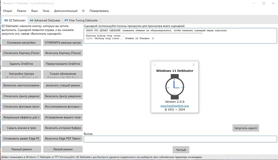
Task: Open the Тема menu
Action: tap(46, 11)
